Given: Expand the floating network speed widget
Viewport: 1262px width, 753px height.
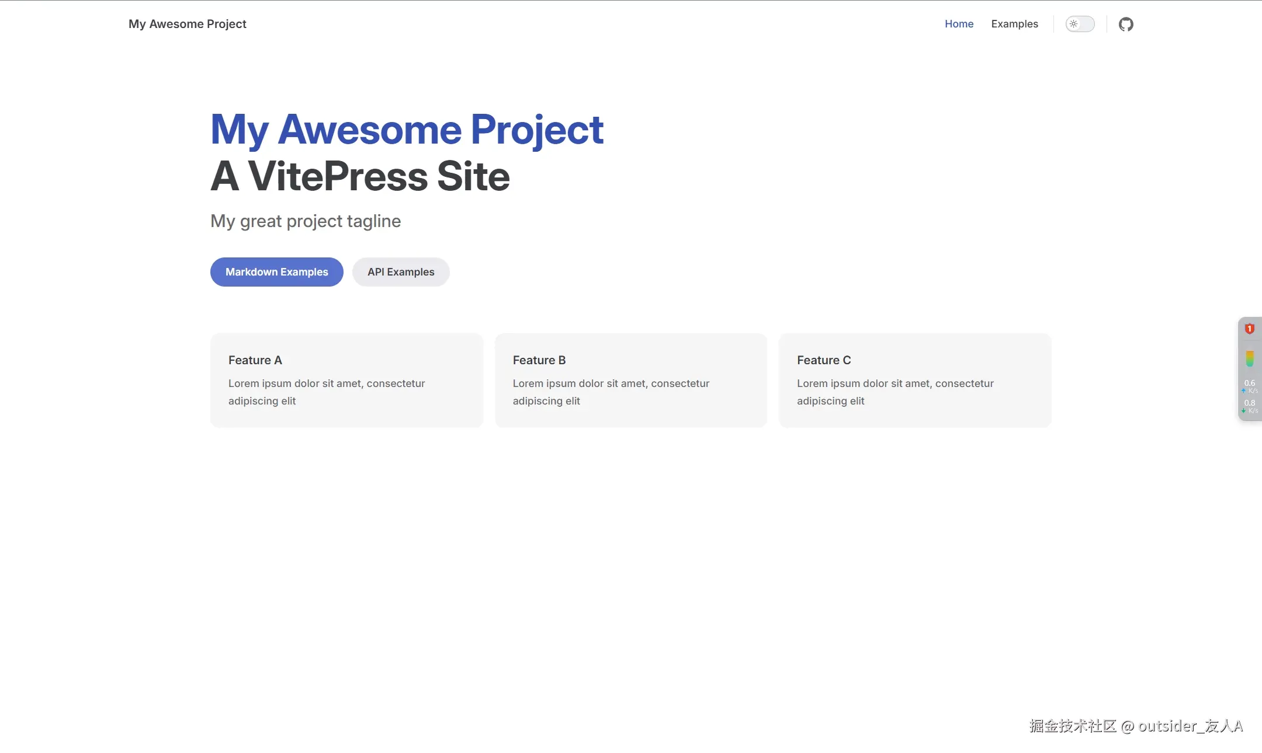Looking at the screenshot, I should (1249, 369).
